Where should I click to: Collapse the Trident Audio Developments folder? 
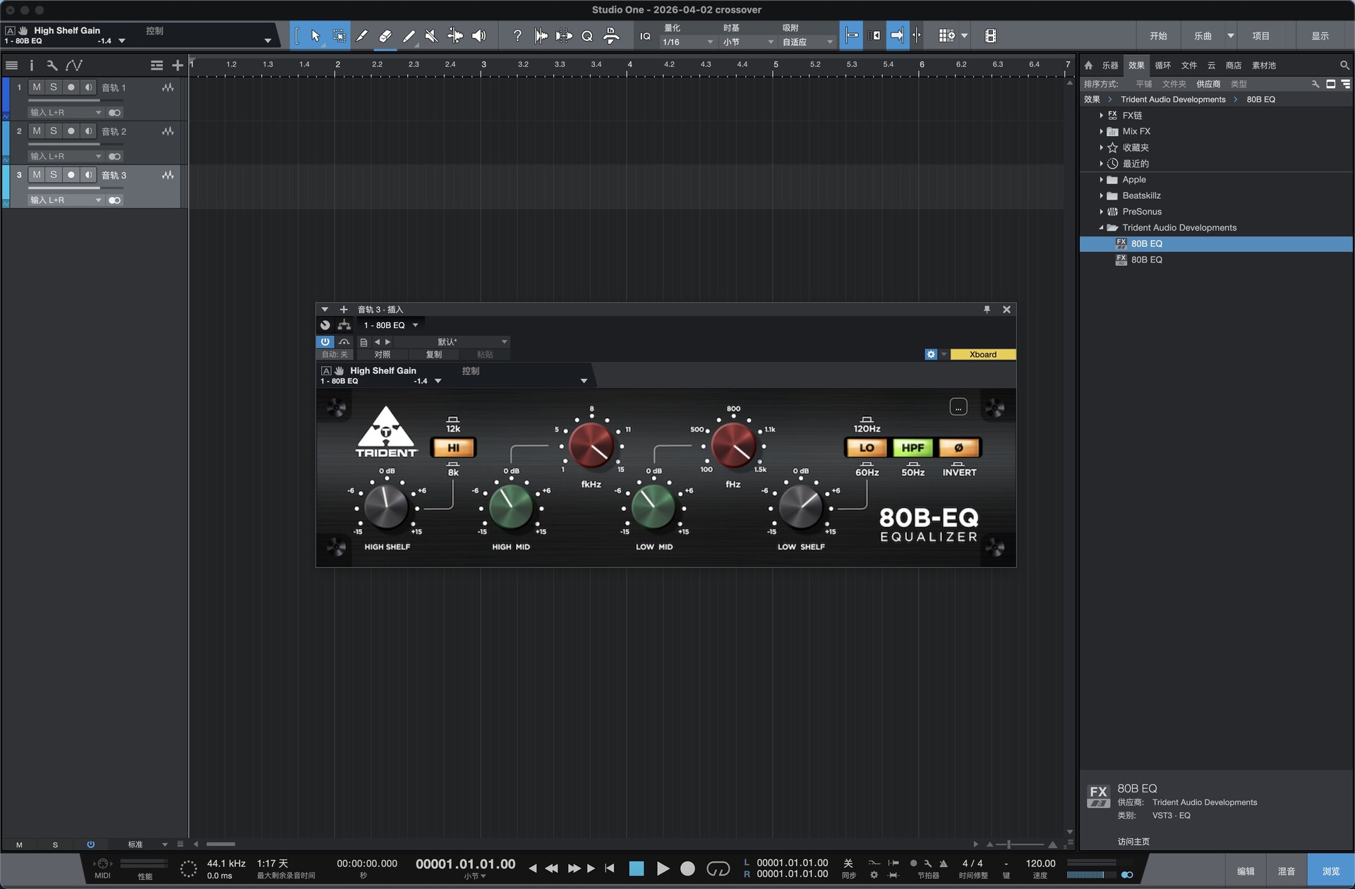(x=1101, y=228)
